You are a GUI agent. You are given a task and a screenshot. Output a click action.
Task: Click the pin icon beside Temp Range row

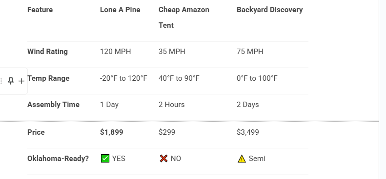(11, 81)
